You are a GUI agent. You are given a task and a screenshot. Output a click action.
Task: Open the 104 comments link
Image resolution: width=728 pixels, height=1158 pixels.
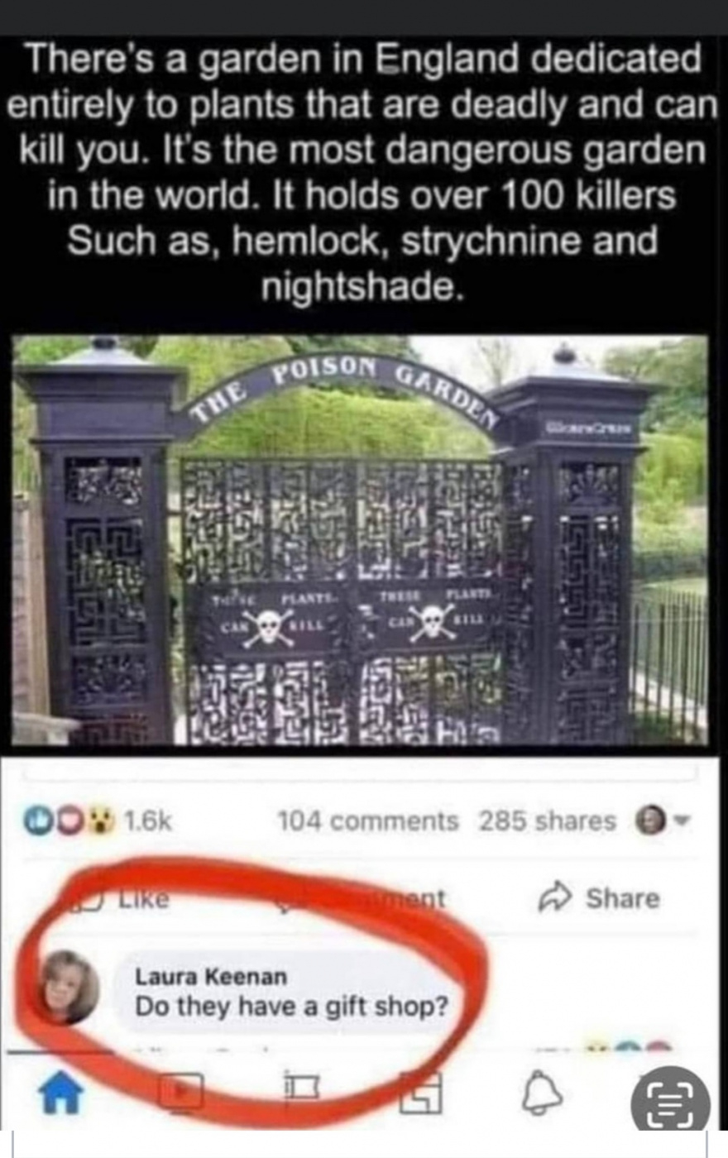(x=367, y=821)
